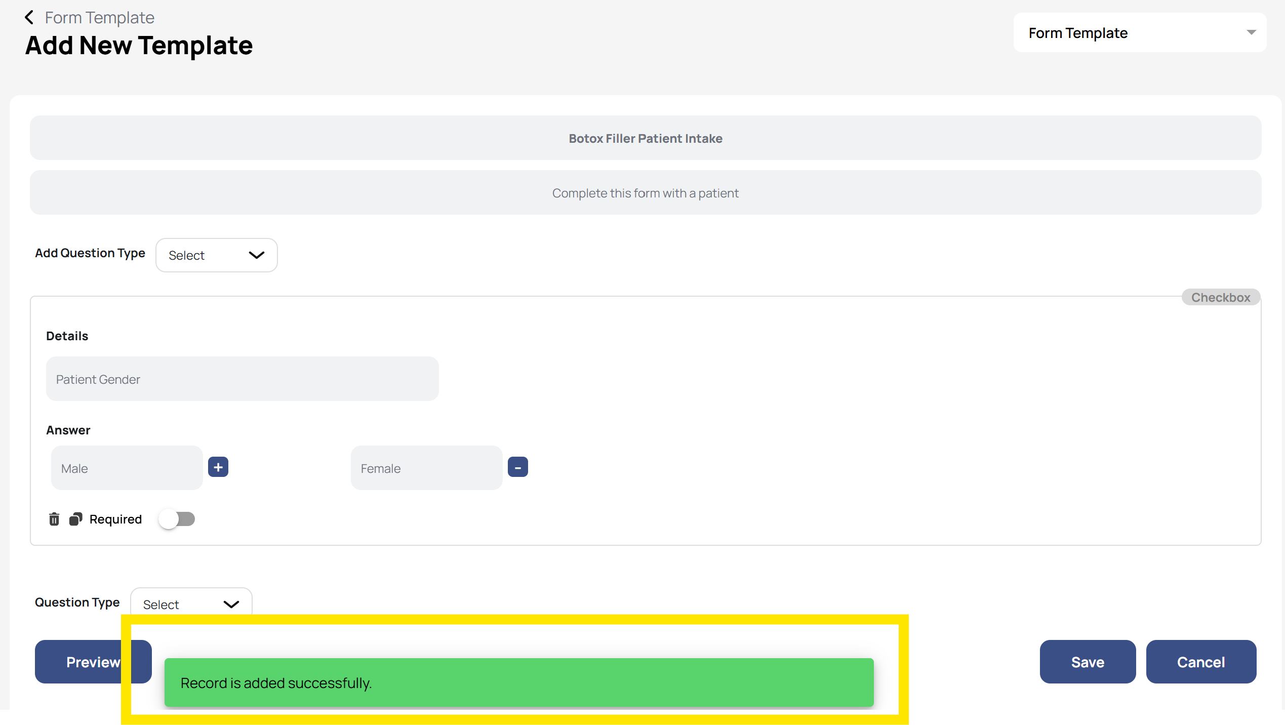The width and height of the screenshot is (1285, 725).
Task: Add an answer option with plus icon
Action: click(x=218, y=467)
